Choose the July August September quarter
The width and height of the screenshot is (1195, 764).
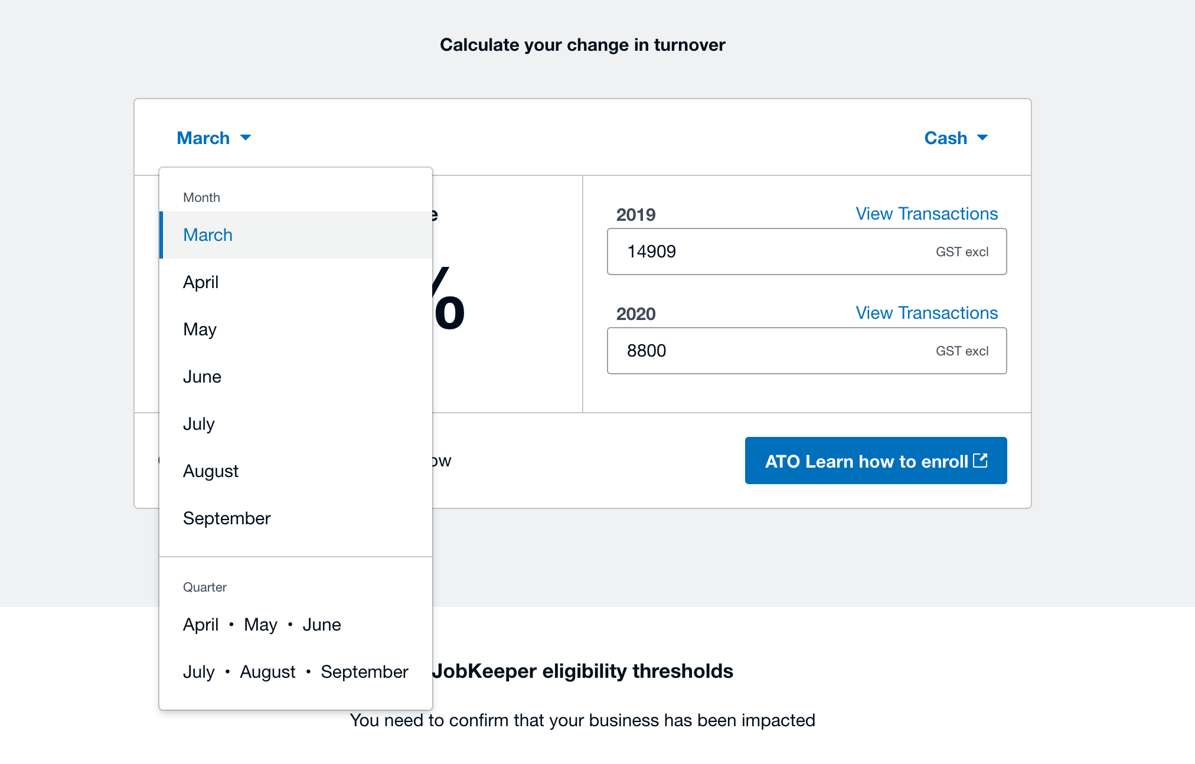coord(295,672)
